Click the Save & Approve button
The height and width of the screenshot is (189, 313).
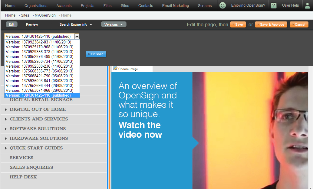point(271,24)
